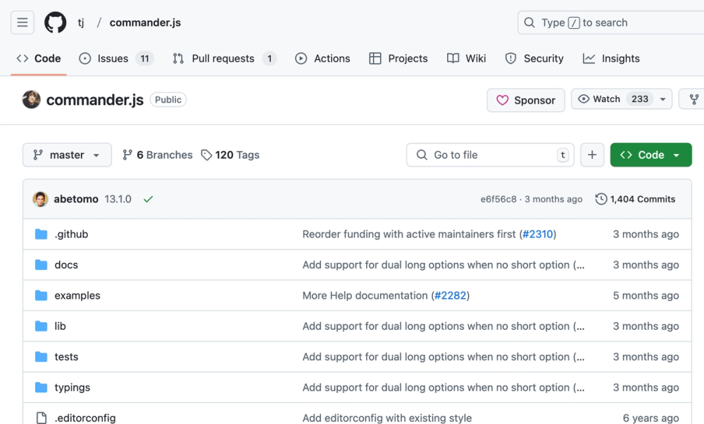Image resolution: width=704 pixels, height=424 pixels.
Task: Click the repository owner avatar beside commander.js
Action: (32, 100)
